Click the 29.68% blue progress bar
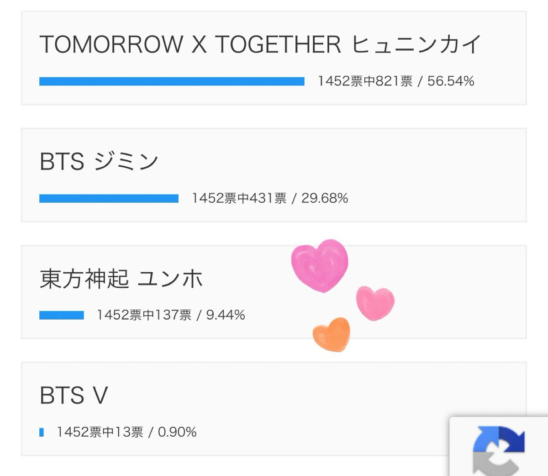The height and width of the screenshot is (476, 548). pyautogui.click(x=109, y=198)
